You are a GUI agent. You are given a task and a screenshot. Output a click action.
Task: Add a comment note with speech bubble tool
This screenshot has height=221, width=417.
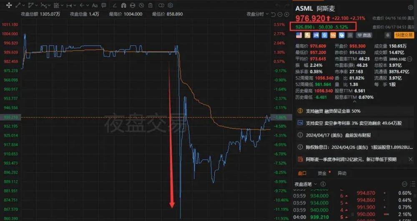coord(104,5)
